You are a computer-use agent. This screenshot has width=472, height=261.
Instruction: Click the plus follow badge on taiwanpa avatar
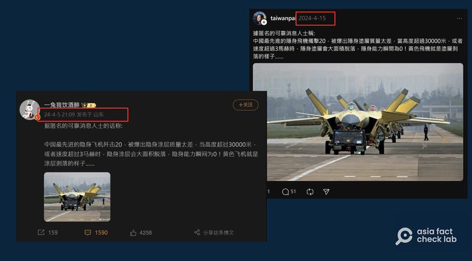point(264,22)
